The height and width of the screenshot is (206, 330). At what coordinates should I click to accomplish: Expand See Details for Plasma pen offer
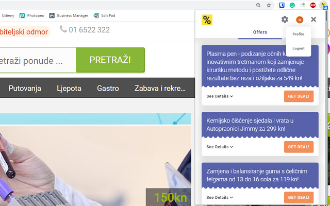click(220, 96)
